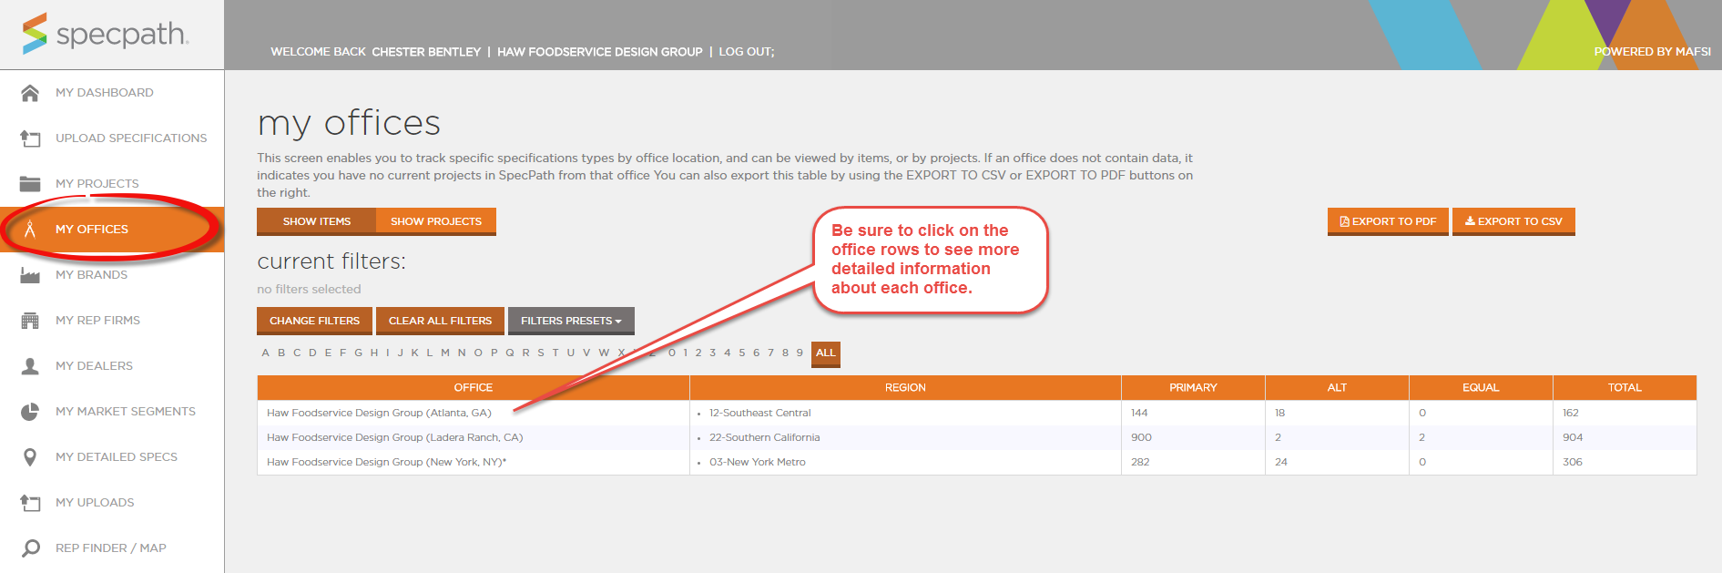This screenshot has height=573, width=1722.
Task: Click total value 162
Action: pos(1571,413)
